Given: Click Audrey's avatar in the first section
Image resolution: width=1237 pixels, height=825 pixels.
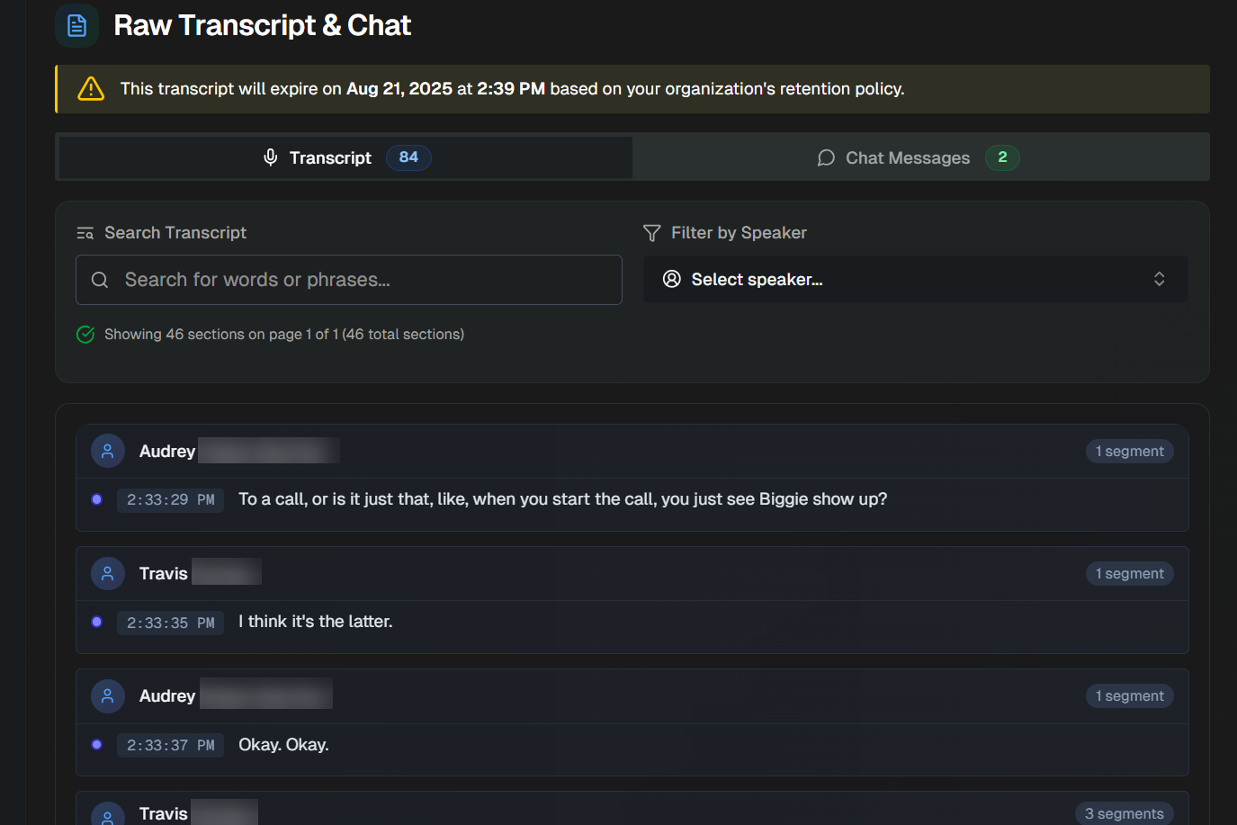Looking at the screenshot, I should click(x=108, y=451).
